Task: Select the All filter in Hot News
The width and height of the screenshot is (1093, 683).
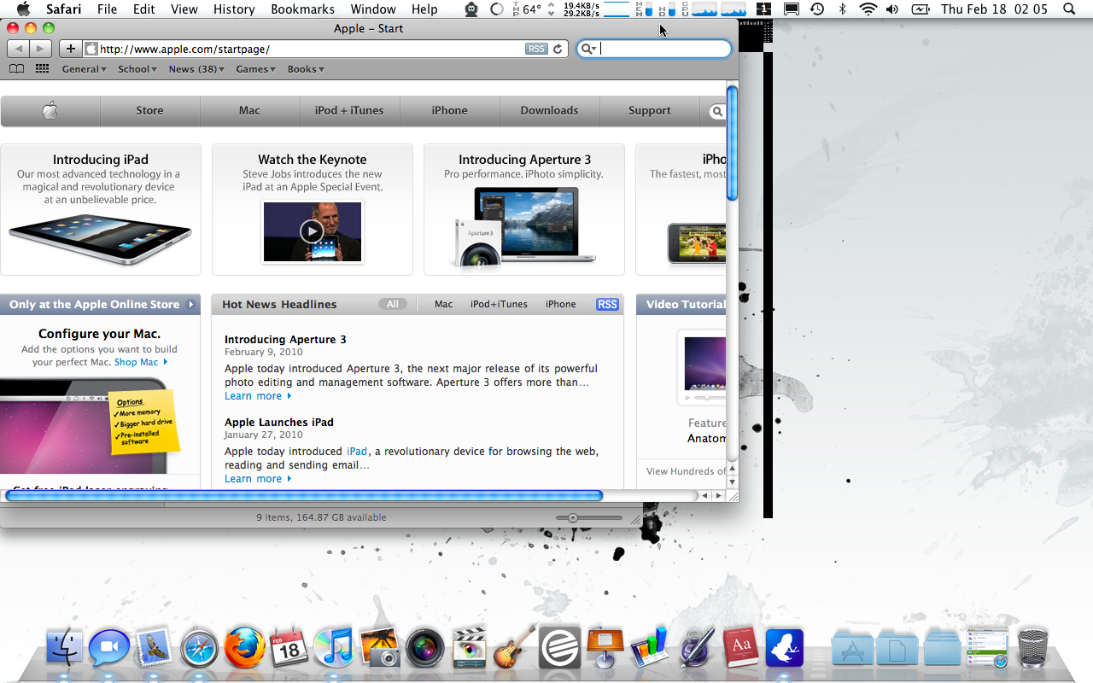Action: coord(393,304)
